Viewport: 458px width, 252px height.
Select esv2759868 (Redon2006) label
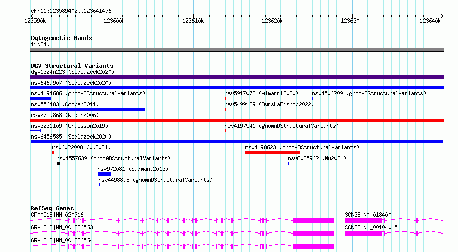[x=65, y=115]
